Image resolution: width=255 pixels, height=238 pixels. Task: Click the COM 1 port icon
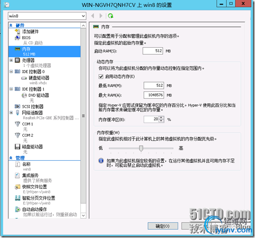coord(17,124)
